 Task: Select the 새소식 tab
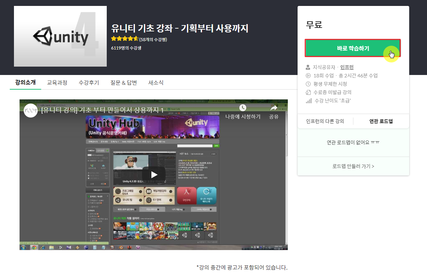(x=156, y=83)
